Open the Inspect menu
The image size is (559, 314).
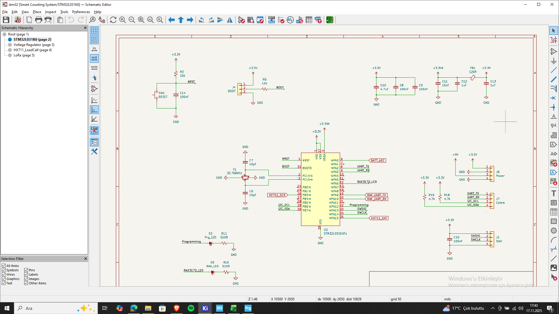(x=50, y=12)
